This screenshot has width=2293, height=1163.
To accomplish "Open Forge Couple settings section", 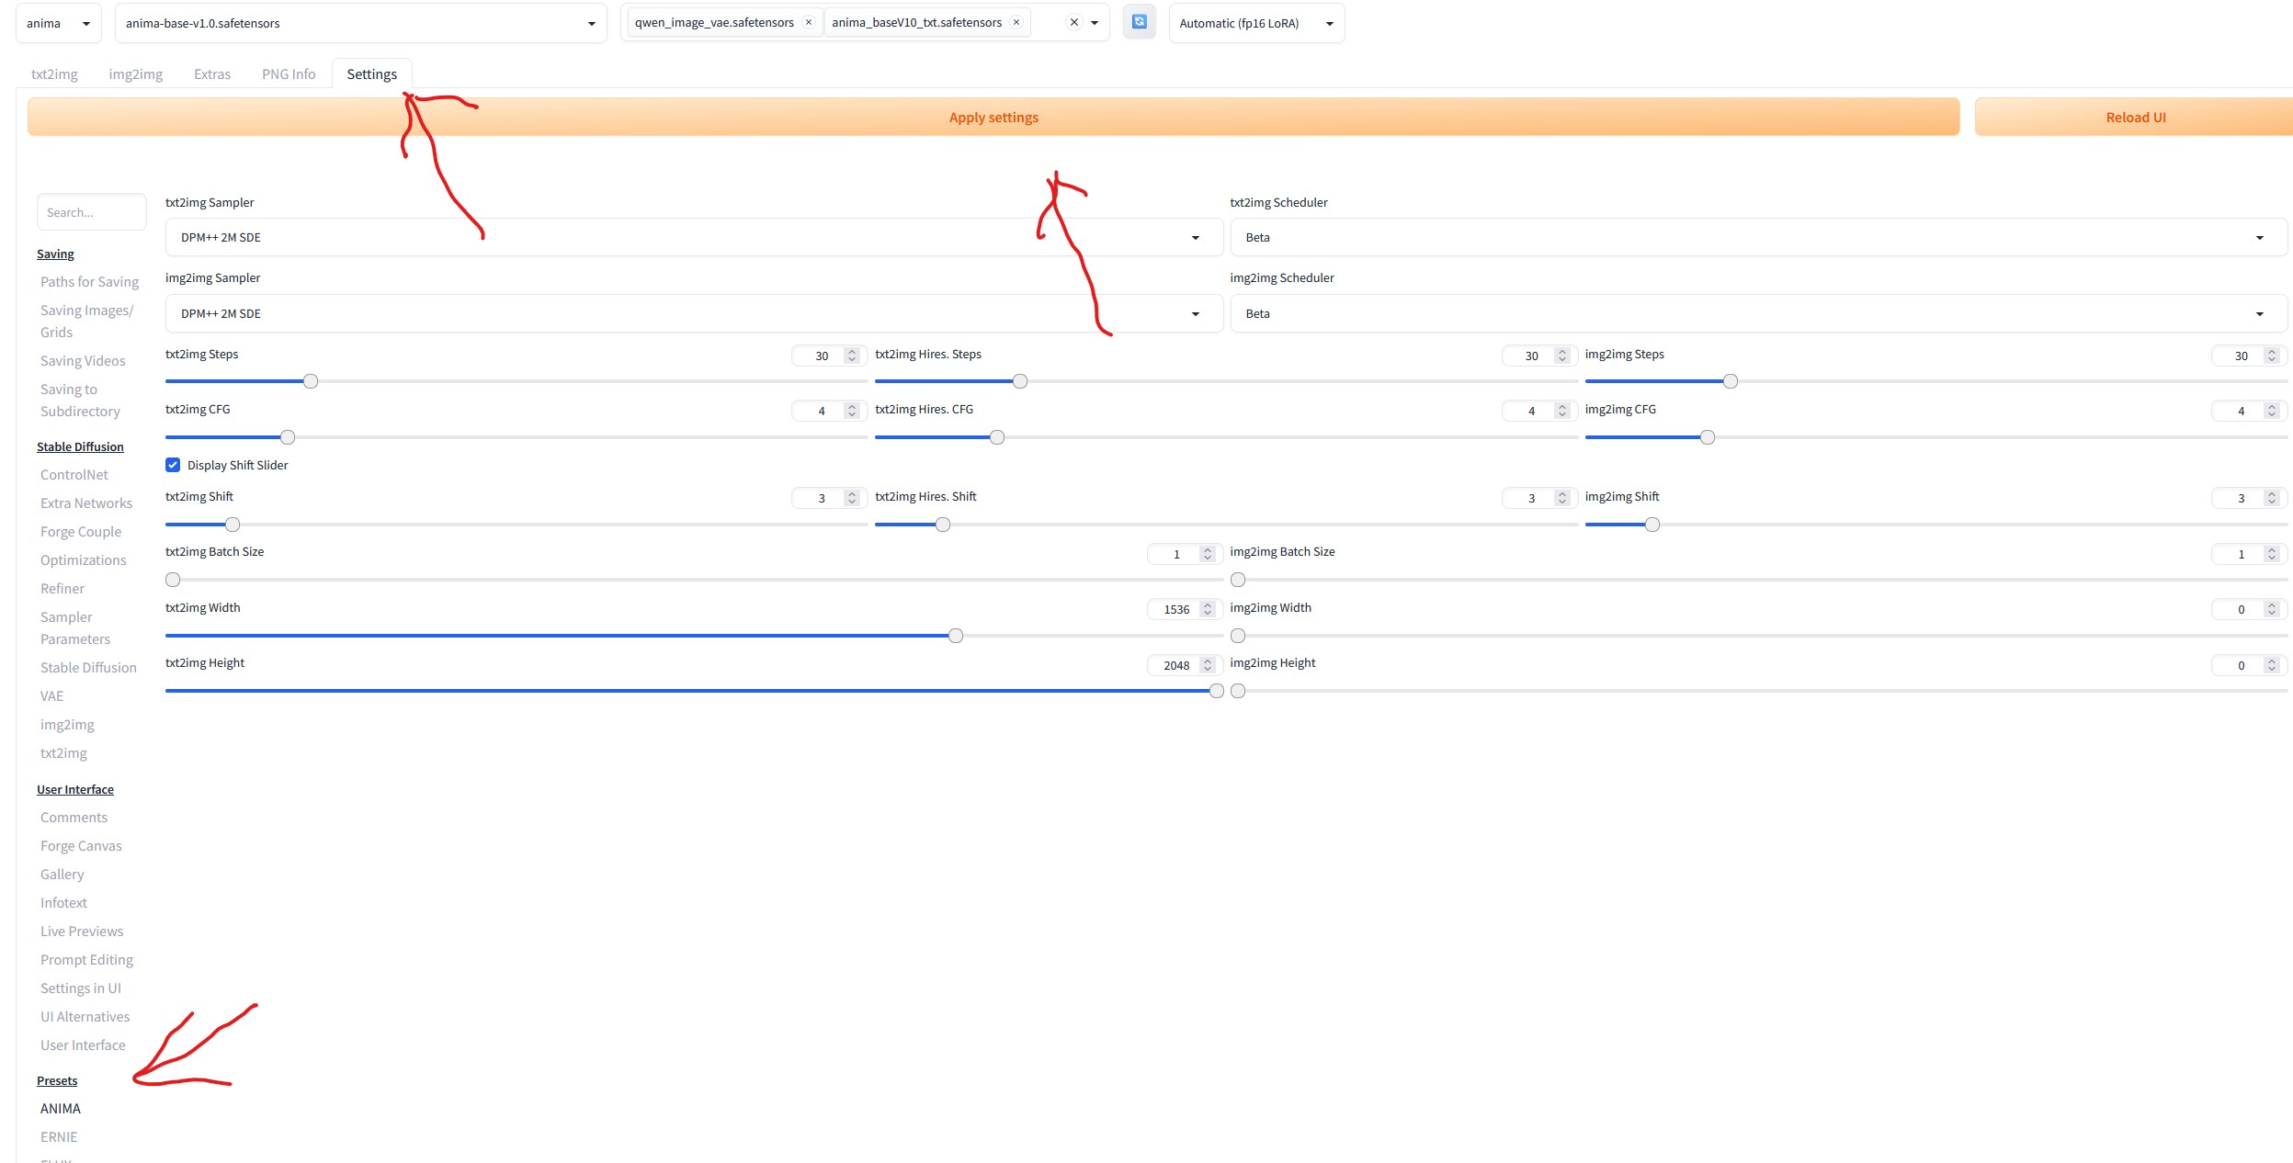I will pyautogui.click(x=81, y=532).
